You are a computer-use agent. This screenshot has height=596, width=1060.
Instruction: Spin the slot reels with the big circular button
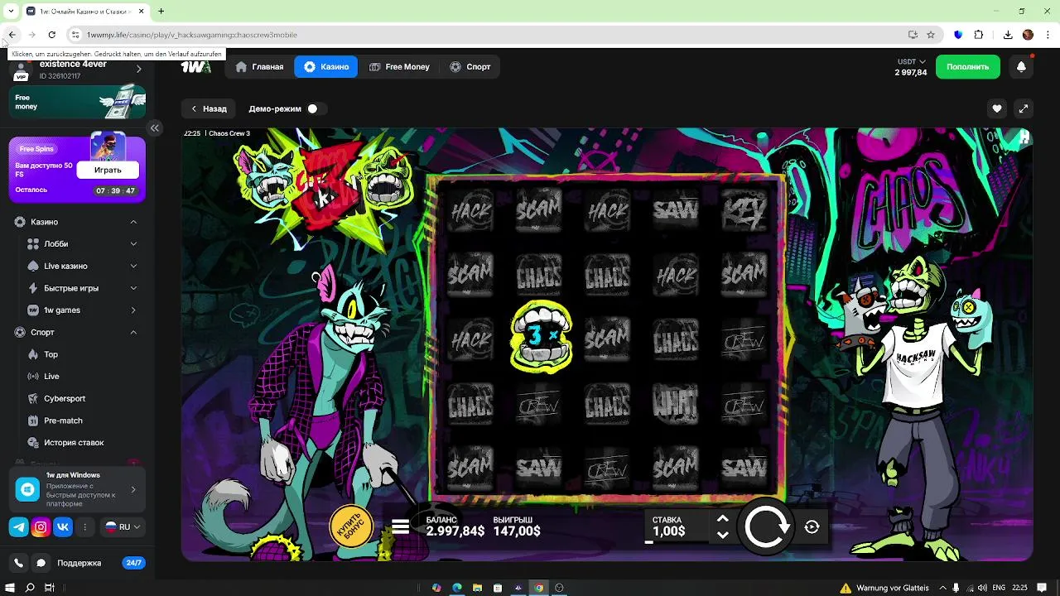pos(766,527)
